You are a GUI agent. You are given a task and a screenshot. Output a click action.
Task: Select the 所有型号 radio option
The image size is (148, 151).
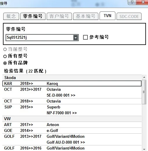(5, 56)
